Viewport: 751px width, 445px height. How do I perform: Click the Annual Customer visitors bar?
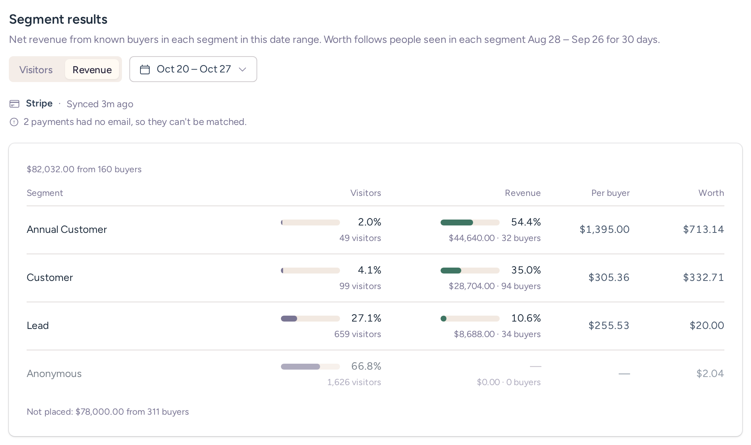pos(310,222)
